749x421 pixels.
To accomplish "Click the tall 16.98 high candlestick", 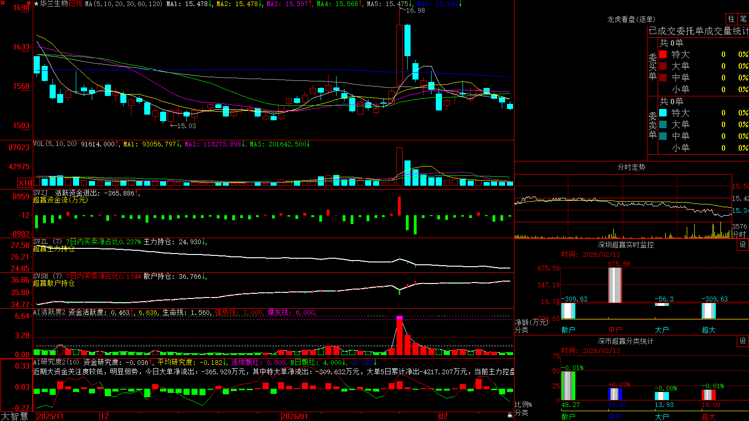I will click(x=399, y=55).
